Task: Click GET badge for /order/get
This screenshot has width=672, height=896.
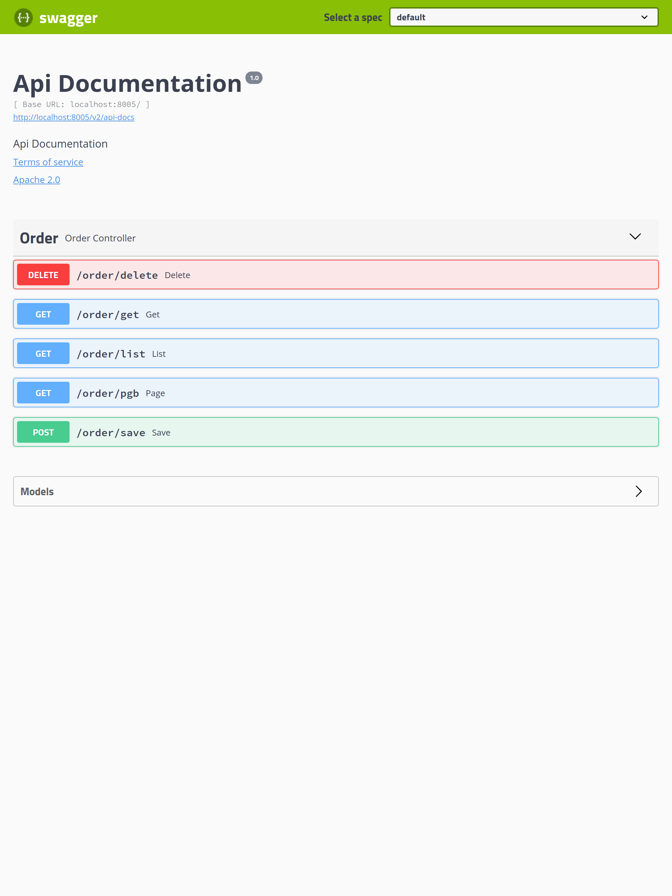Action: [43, 314]
